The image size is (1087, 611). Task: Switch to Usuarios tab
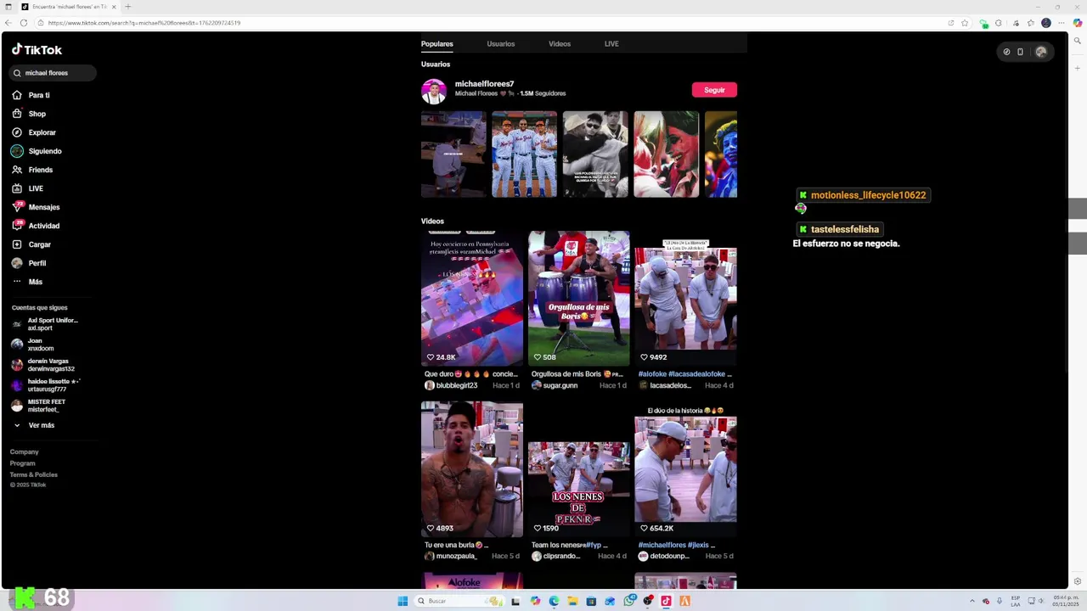[x=500, y=44]
